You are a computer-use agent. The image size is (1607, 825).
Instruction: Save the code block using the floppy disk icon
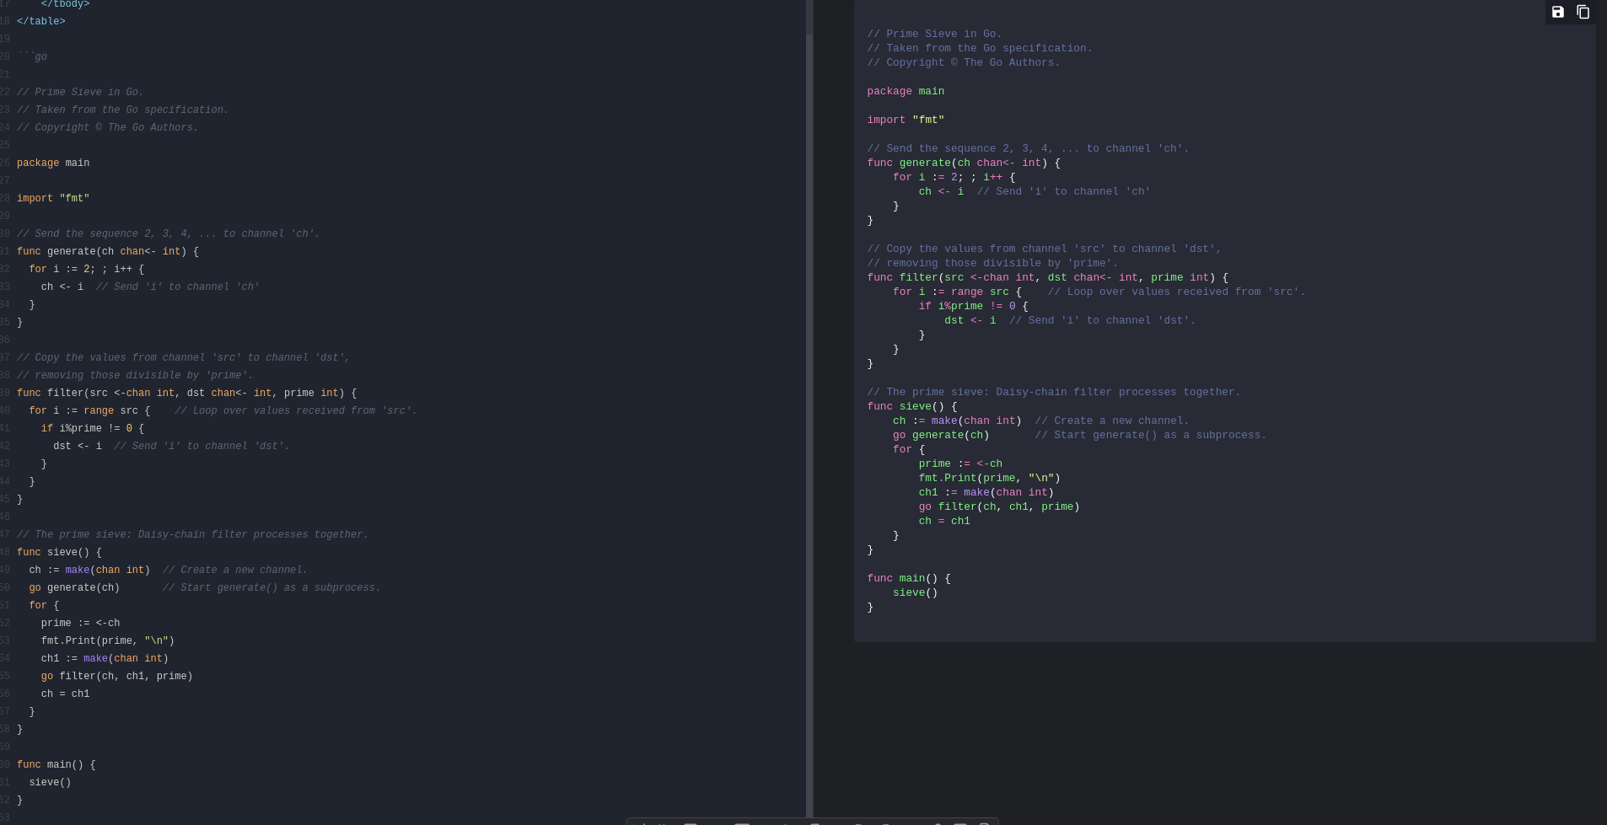click(1558, 12)
